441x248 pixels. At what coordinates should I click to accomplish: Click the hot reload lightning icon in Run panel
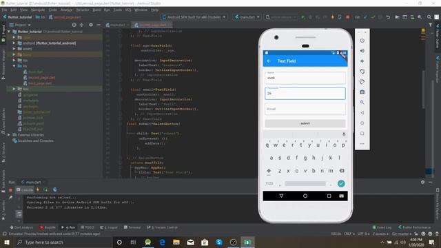point(38,190)
